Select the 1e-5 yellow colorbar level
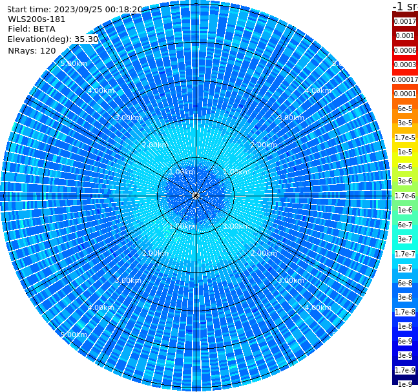 tap(404, 152)
